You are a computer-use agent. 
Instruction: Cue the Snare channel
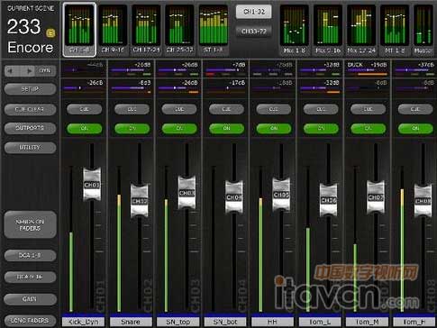(x=132, y=109)
